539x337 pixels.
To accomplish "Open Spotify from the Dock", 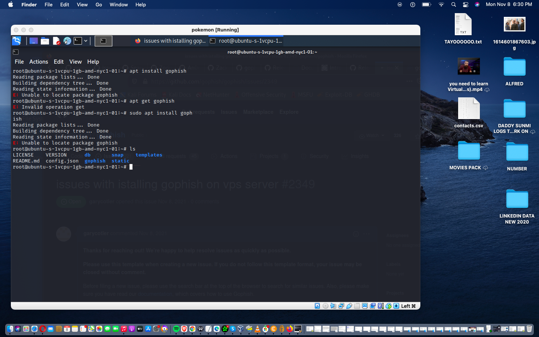I will tap(176, 329).
